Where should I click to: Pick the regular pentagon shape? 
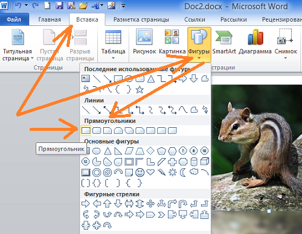point(161,151)
